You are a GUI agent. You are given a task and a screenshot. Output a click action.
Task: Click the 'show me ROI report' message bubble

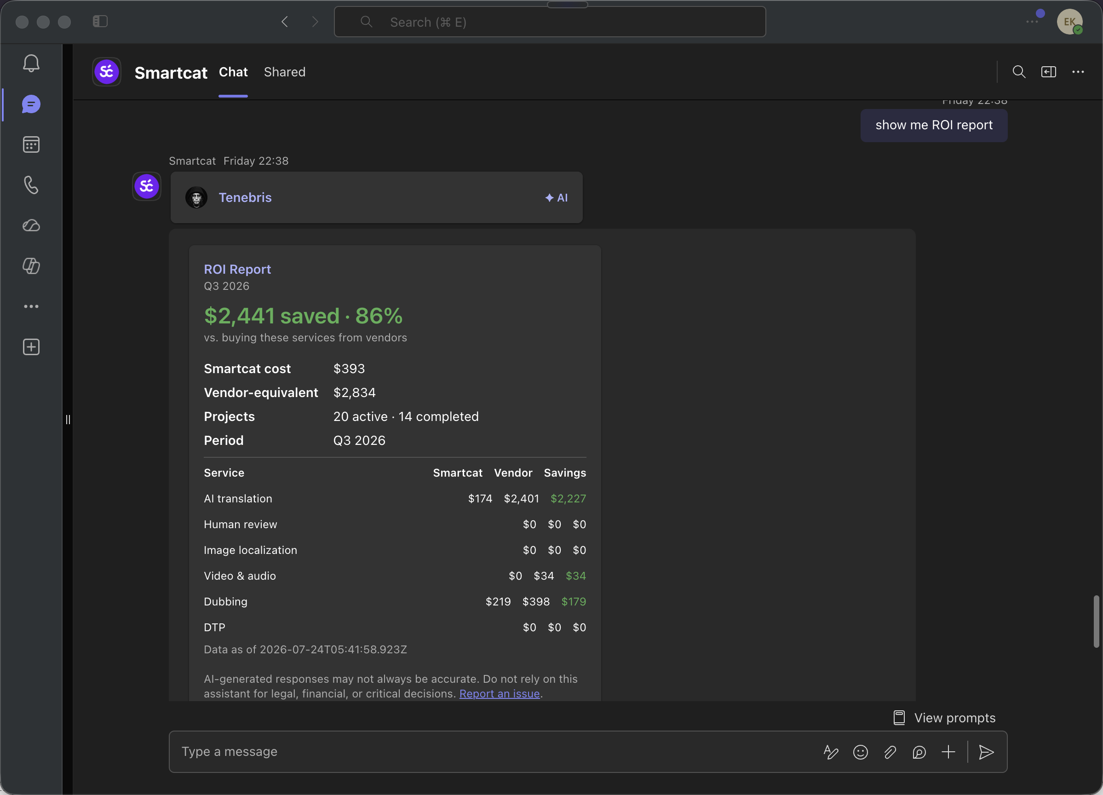[934, 125]
